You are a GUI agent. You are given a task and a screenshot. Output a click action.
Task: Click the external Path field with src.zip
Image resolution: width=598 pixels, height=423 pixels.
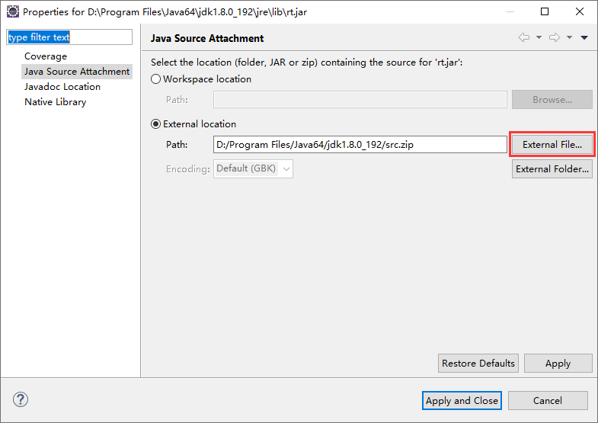(x=360, y=145)
